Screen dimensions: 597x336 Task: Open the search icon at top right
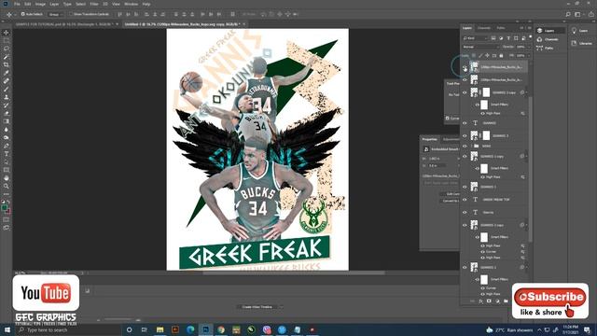click(568, 15)
